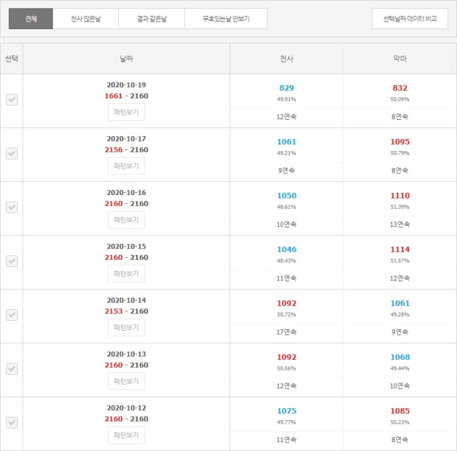The height and width of the screenshot is (451, 457).
Task: Click date text 2020-10-14
Action: click(x=126, y=300)
